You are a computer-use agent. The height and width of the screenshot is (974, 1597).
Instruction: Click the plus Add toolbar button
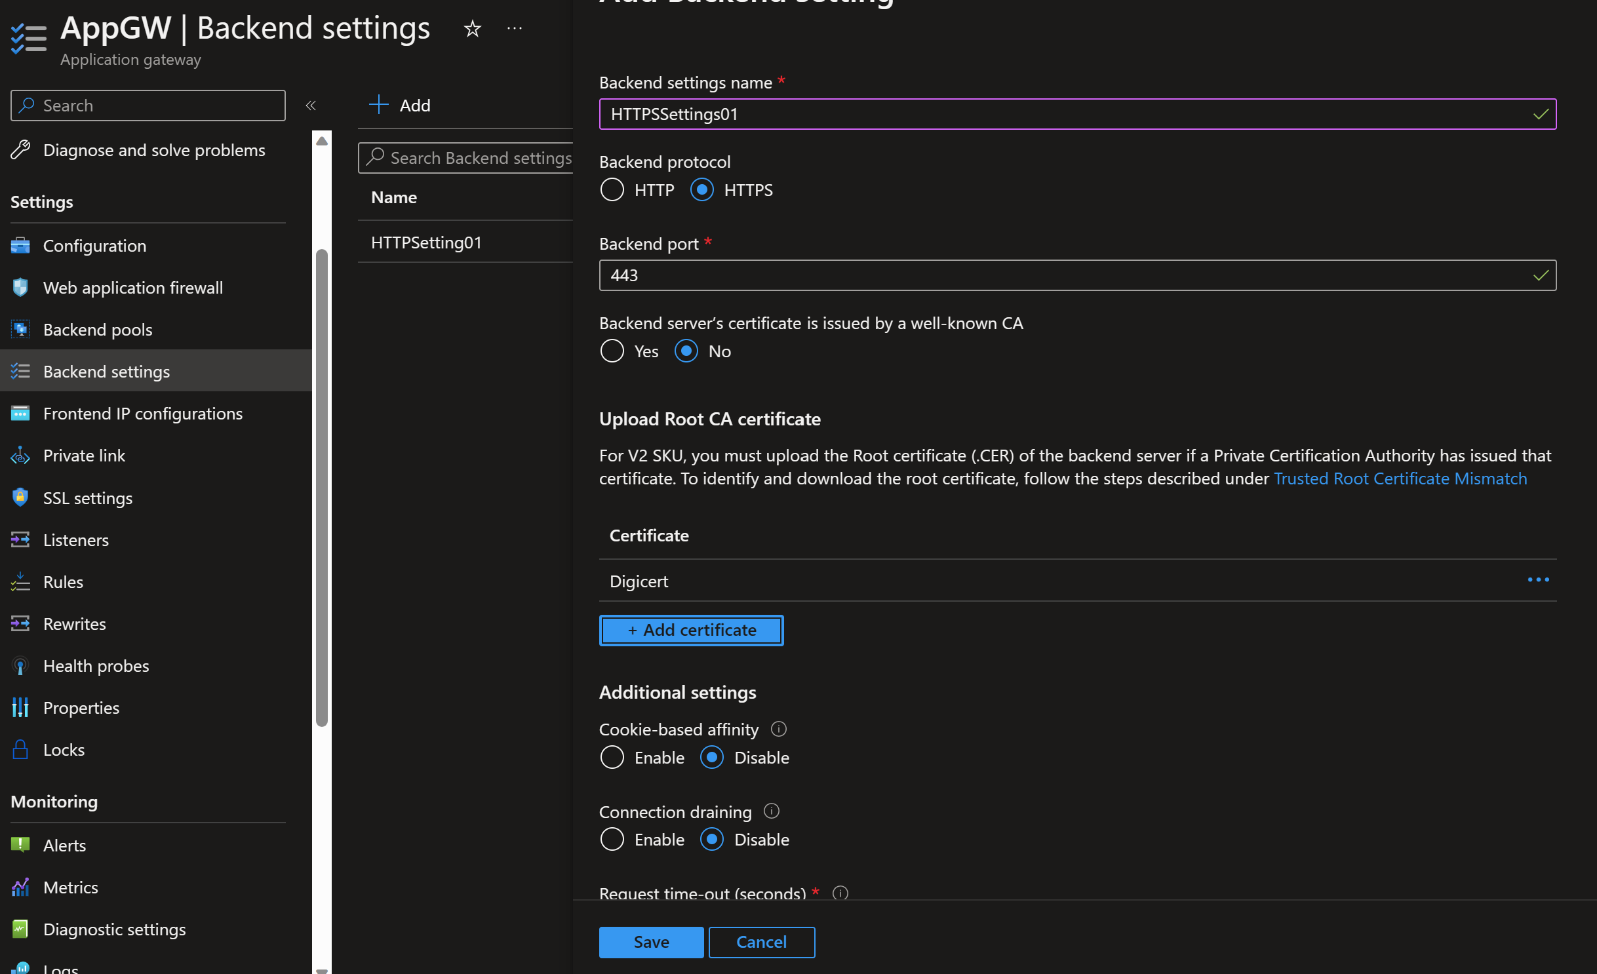(x=401, y=105)
